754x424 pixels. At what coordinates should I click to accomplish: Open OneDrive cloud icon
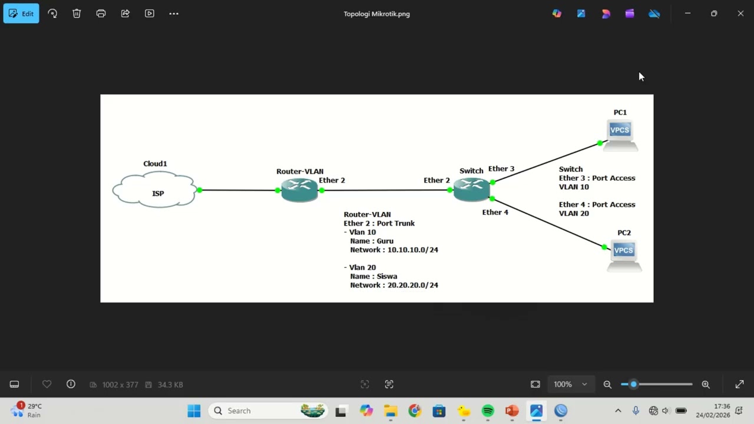pos(654,14)
